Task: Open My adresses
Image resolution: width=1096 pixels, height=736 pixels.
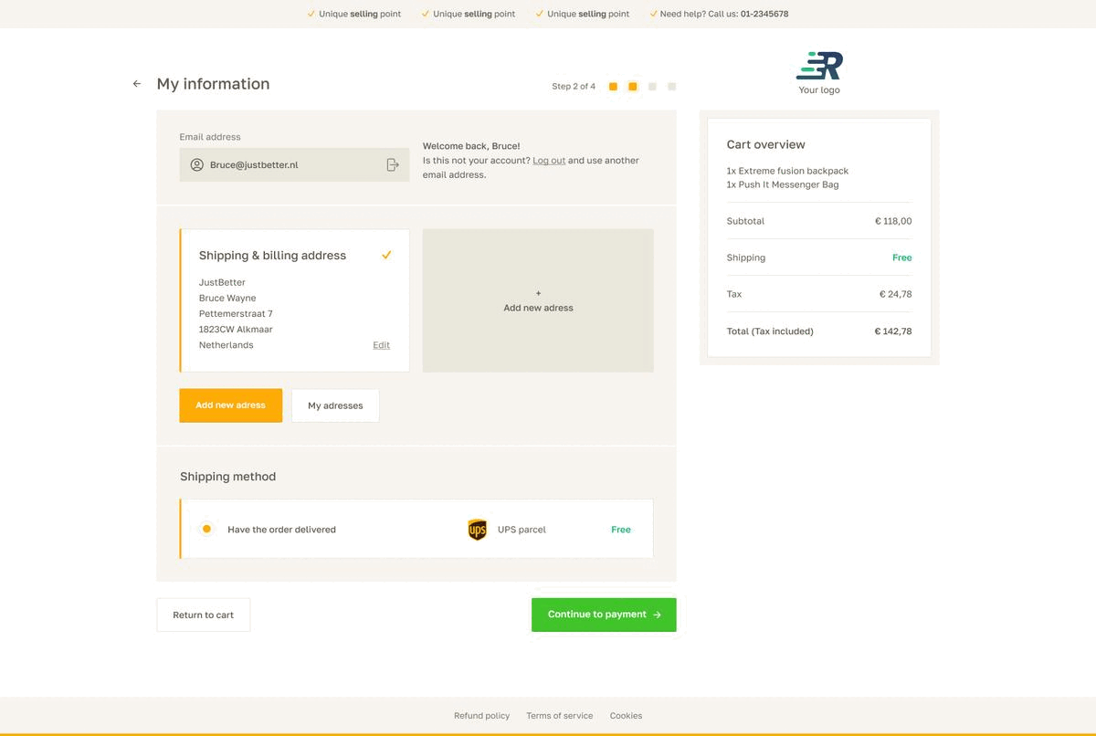Action: coord(335,405)
